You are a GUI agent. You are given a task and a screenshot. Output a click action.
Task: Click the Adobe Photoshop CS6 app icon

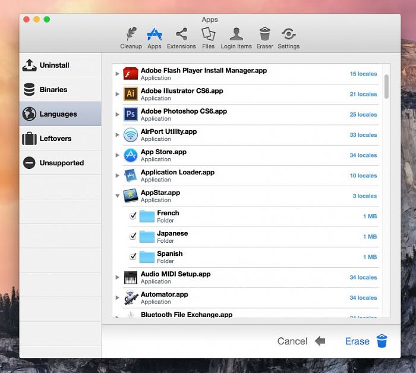[x=131, y=115]
